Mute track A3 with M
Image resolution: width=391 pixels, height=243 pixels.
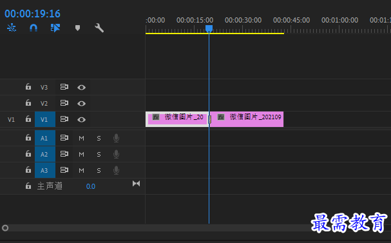(x=81, y=171)
